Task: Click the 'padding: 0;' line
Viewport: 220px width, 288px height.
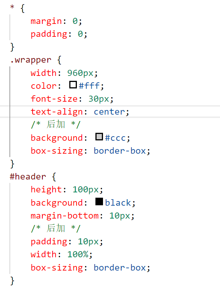Action: click(59, 34)
